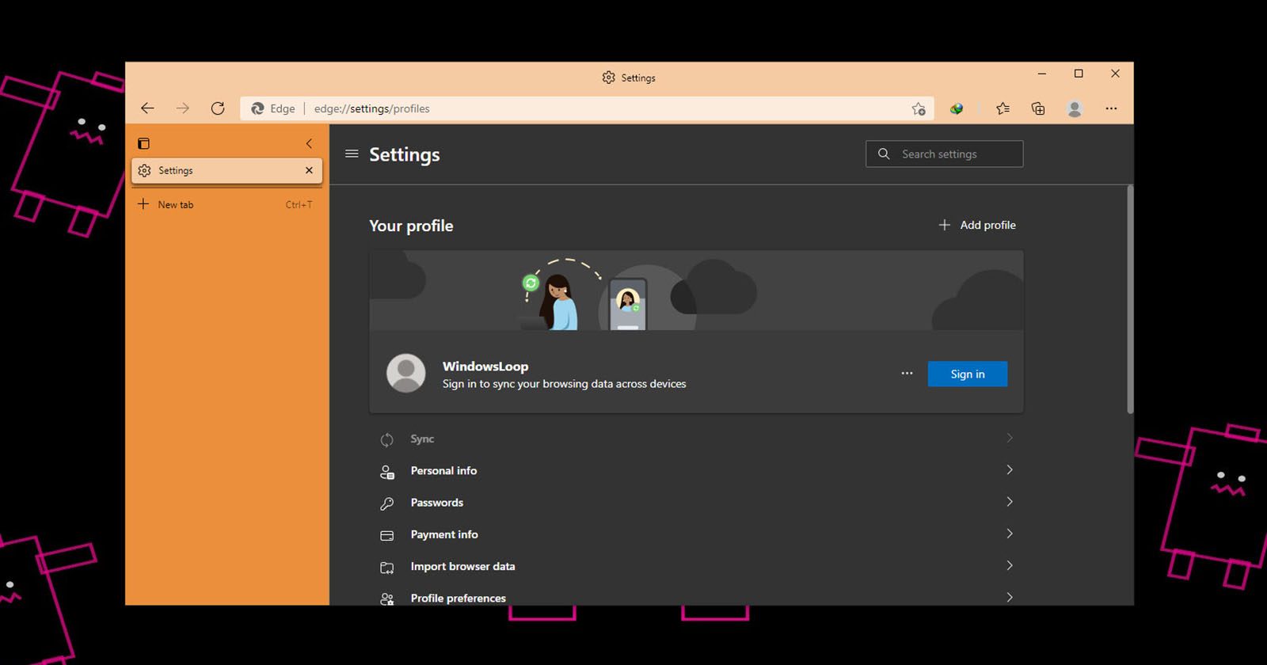The image size is (1267, 665).
Task: Go back using the back arrow
Action: [147, 108]
